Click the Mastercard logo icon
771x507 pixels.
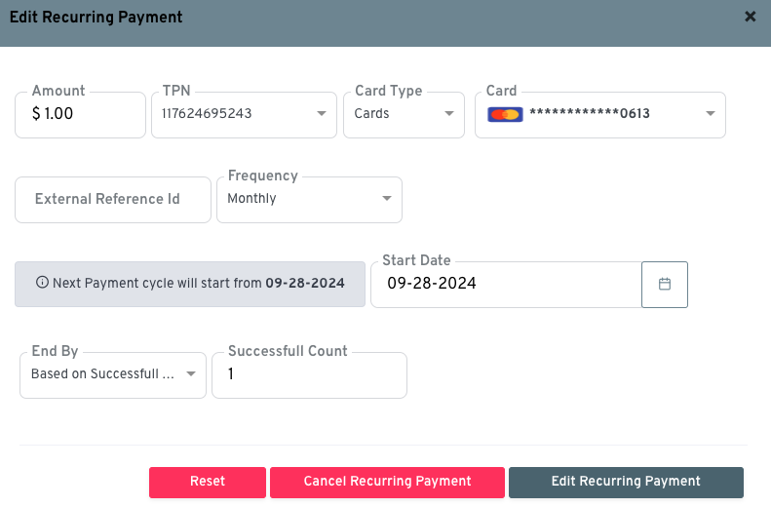point(505,114)
